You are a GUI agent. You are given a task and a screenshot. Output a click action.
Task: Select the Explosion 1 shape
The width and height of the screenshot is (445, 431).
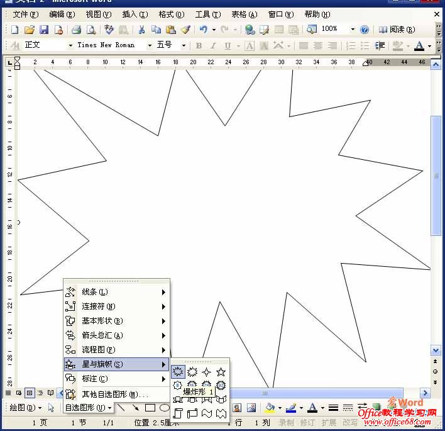(x=178, y=372)
